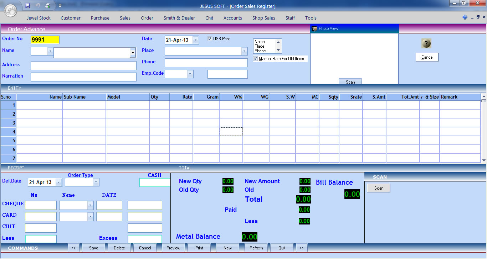Open the Order Type dropdown

(x=96, y=182)
